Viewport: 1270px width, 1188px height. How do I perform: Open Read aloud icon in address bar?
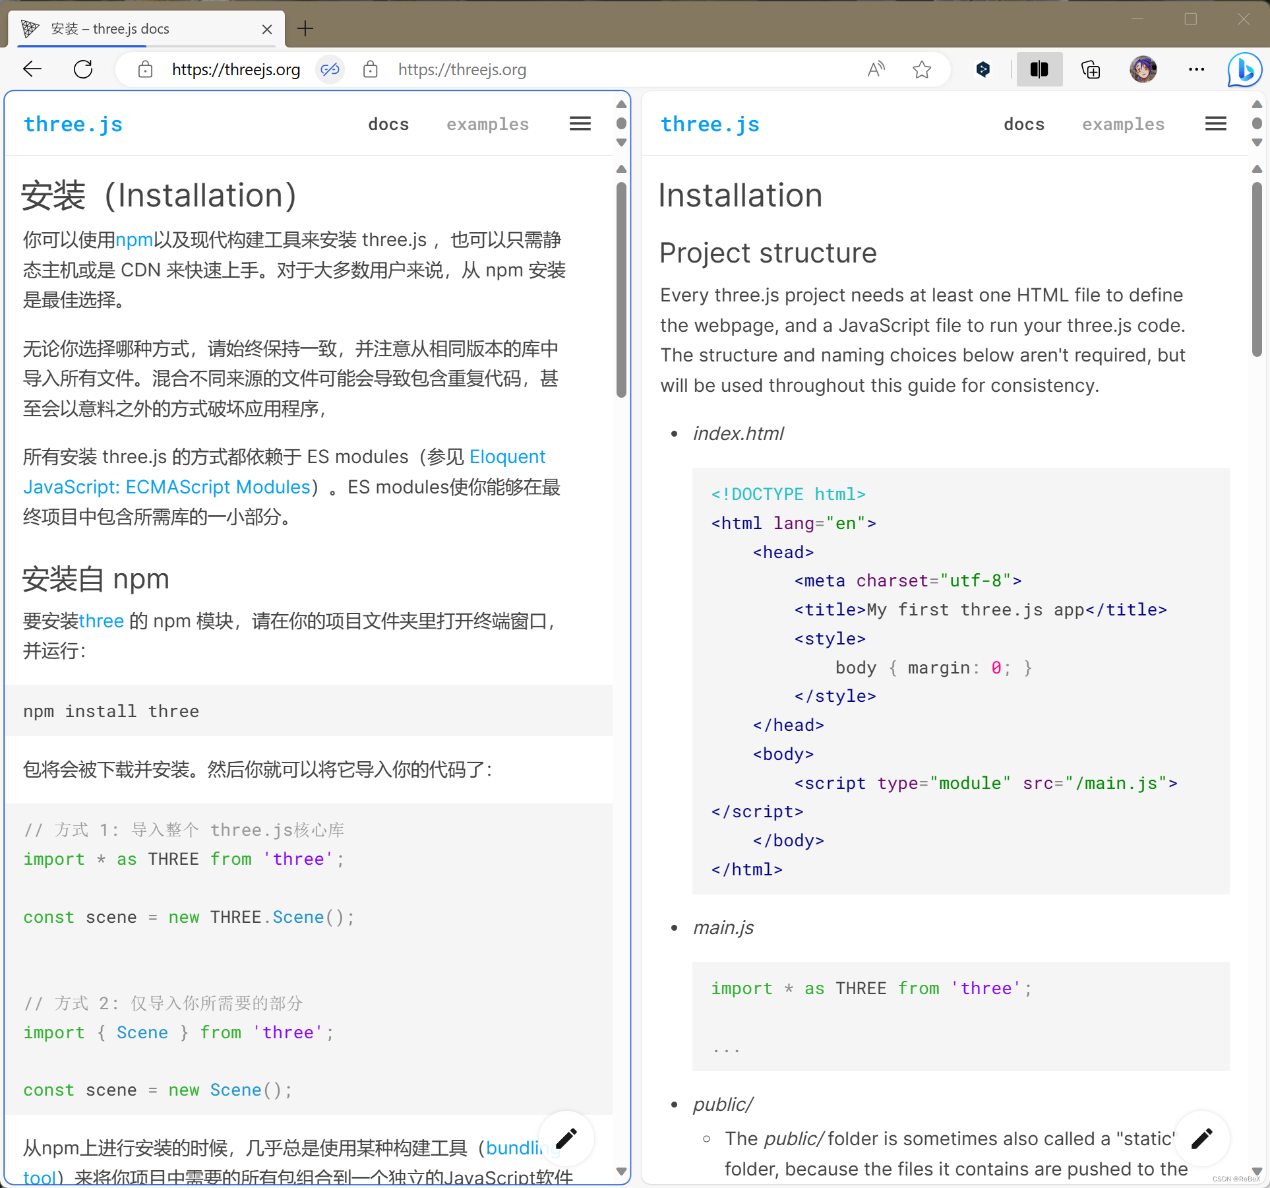(876, 69)
